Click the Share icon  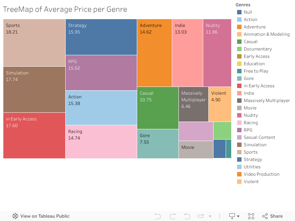pyautogui.click(x=265, y=216)
